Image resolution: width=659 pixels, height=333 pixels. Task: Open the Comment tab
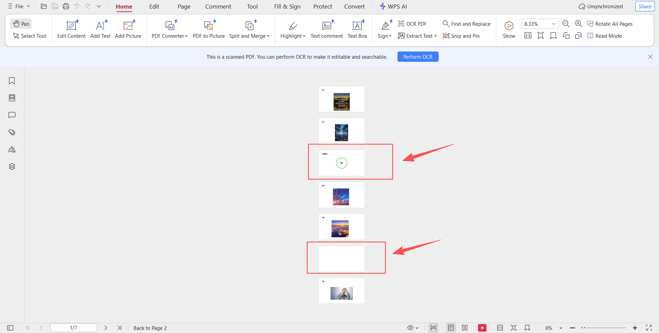tap(218, 7)
